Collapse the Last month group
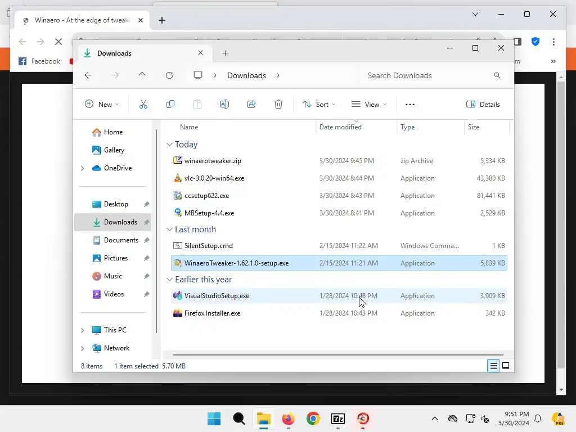This screenshot has height=432, width=576. [x=169, y=229]
